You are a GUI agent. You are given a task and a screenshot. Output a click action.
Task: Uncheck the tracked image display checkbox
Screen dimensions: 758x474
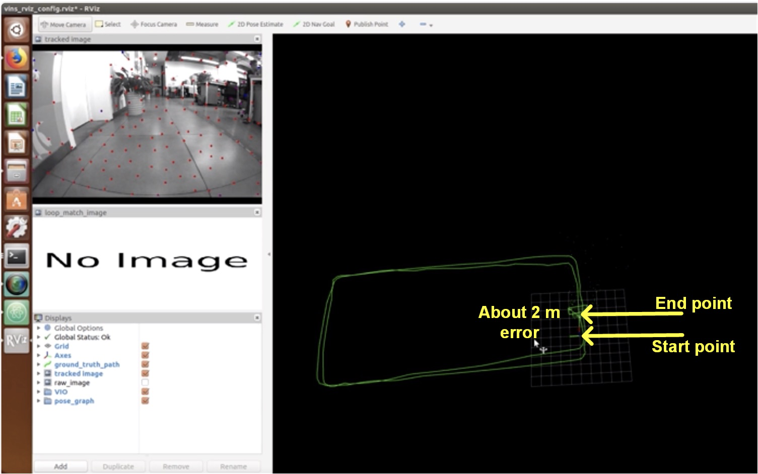145,373
